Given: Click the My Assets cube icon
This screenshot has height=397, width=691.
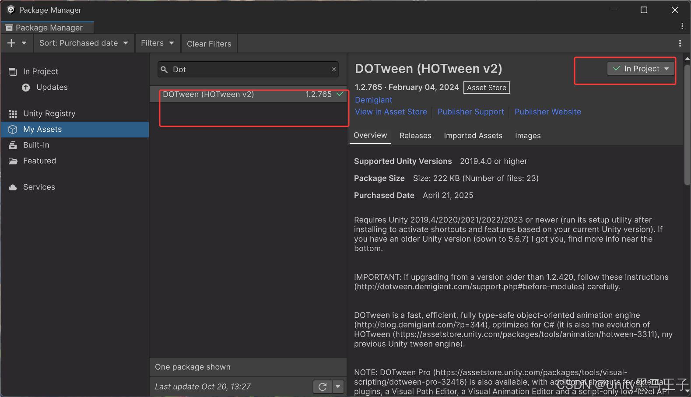Looking at the screenshot, I should pyautogui.click(x=13, y=130).
